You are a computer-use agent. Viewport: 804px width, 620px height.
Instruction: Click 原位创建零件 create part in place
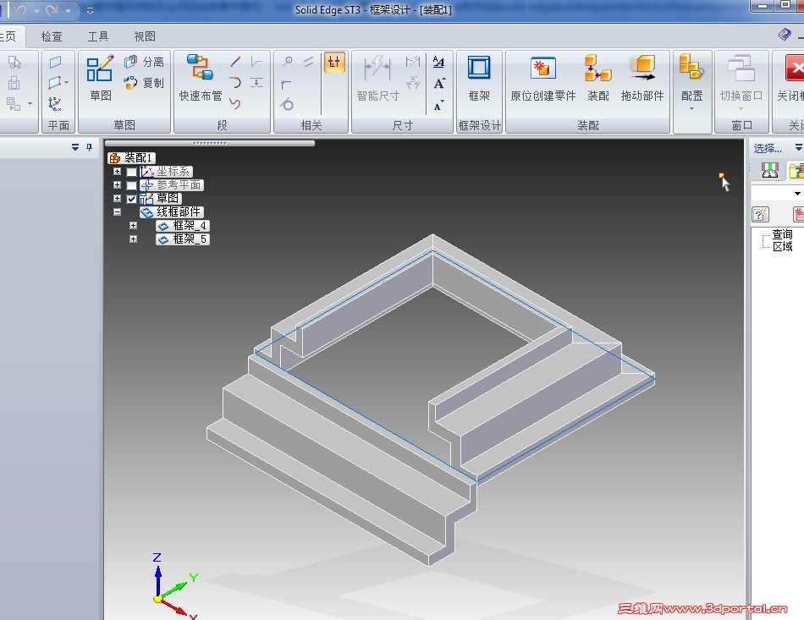pos(543,78)
